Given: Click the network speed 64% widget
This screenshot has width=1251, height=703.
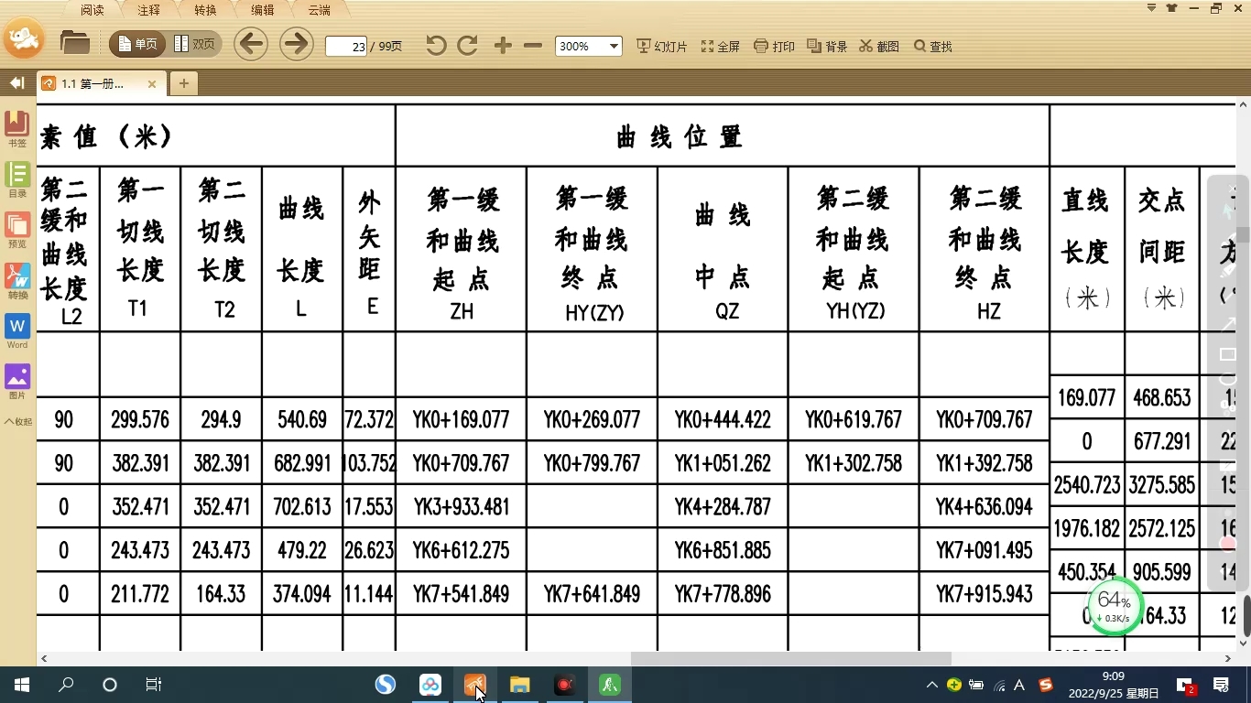Looking at the screenshot, I should click(1114, 606).
